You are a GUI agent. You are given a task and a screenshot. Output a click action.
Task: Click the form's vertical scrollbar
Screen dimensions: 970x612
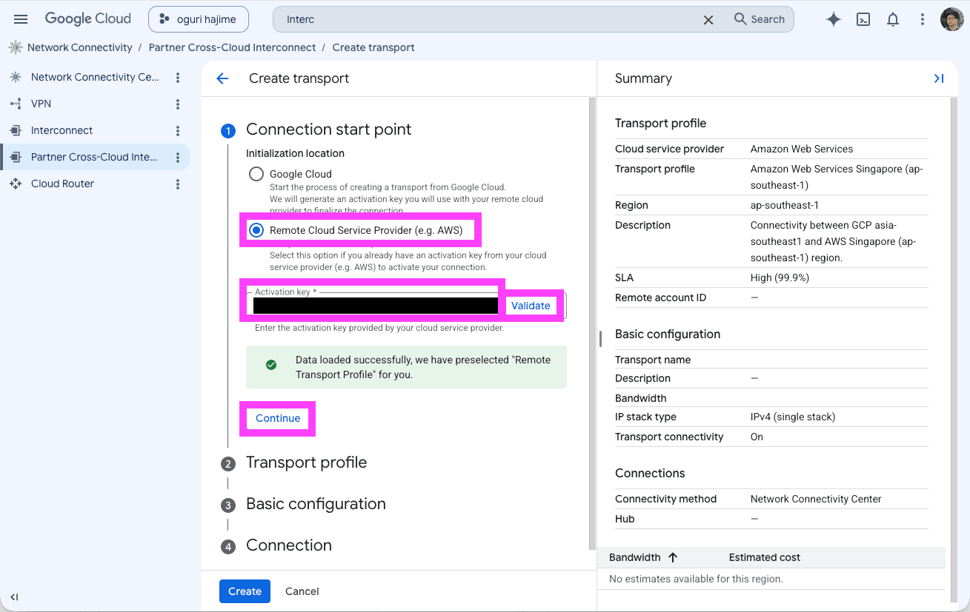click(591, 323)
